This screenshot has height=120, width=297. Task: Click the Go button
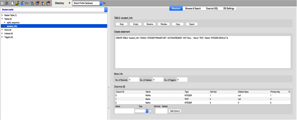pos(104,3)
